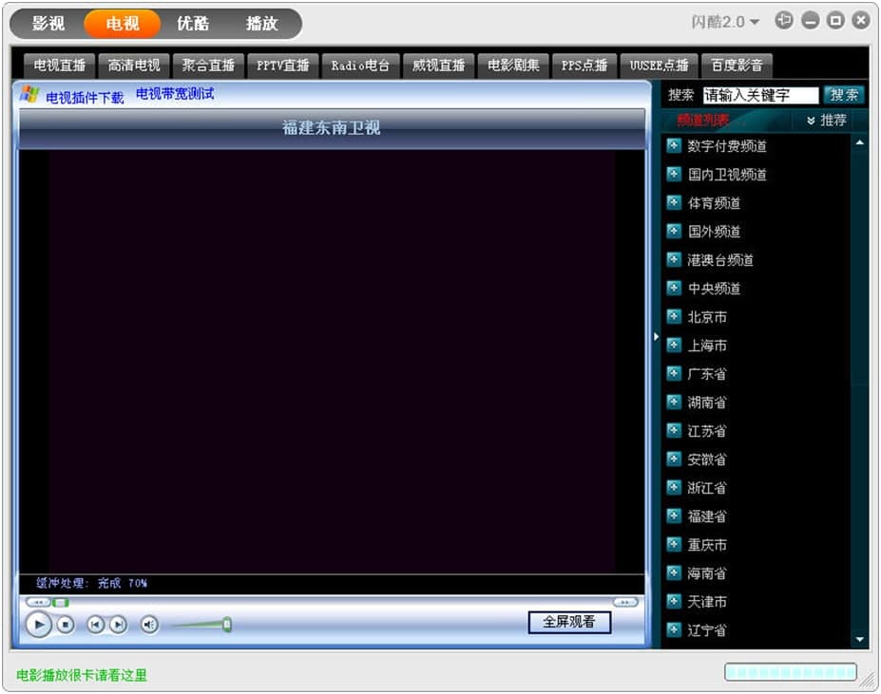
Task: Mute audio with speaker icon
Action: click(x=149, y=625)
